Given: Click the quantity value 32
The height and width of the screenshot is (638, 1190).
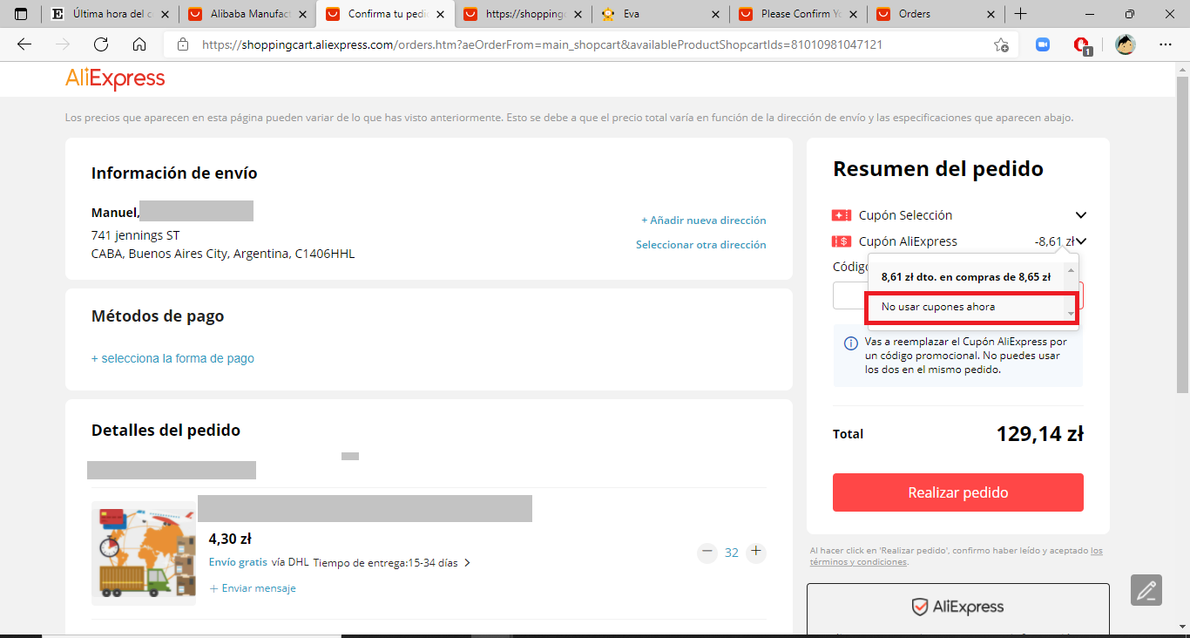Looking at the screenshot, I should [732, 553].
